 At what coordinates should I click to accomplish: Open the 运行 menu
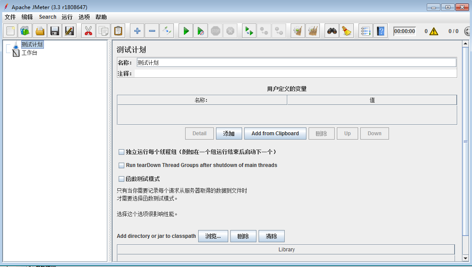[67, 17]
